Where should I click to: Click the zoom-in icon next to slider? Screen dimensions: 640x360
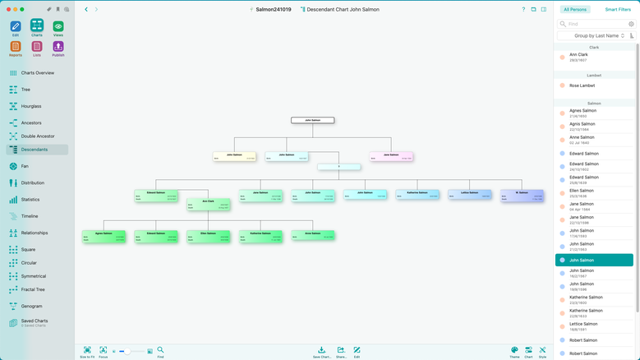150,352
